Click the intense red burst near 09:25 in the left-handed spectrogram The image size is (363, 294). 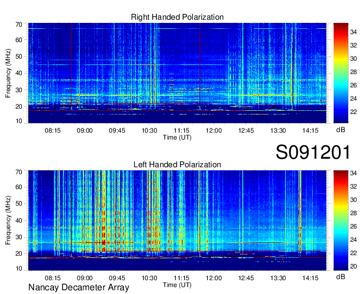104,211
